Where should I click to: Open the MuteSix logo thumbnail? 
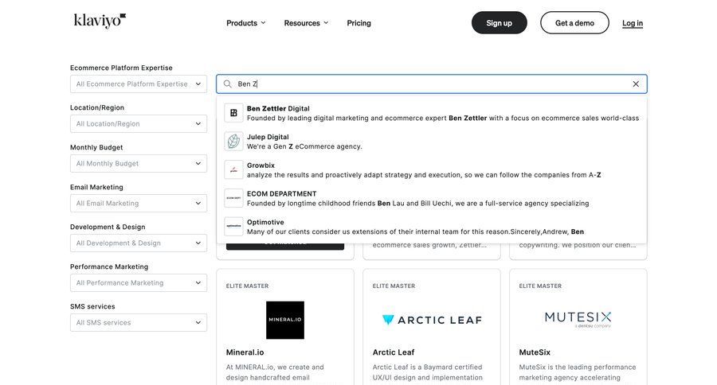point(578,319)
